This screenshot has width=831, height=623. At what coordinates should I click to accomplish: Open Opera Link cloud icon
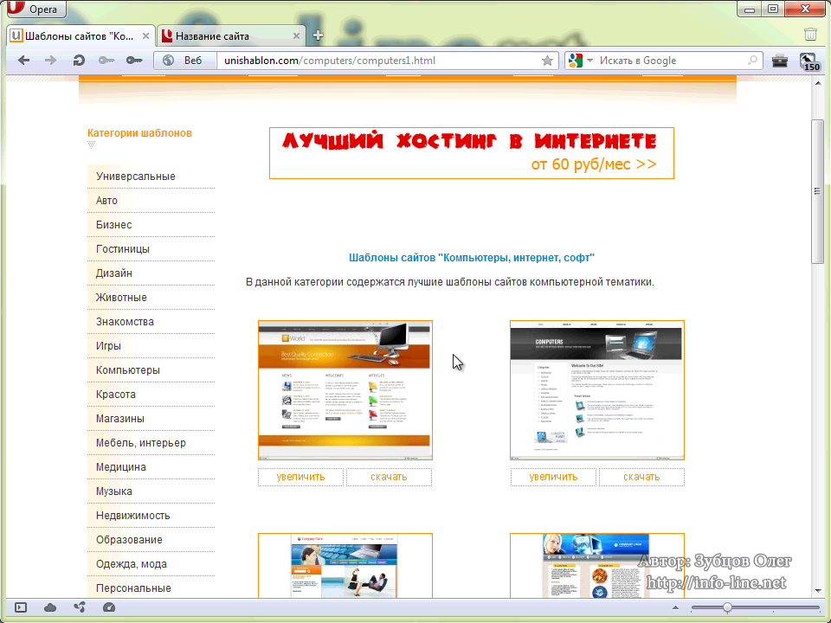click(x=50, y=607)
